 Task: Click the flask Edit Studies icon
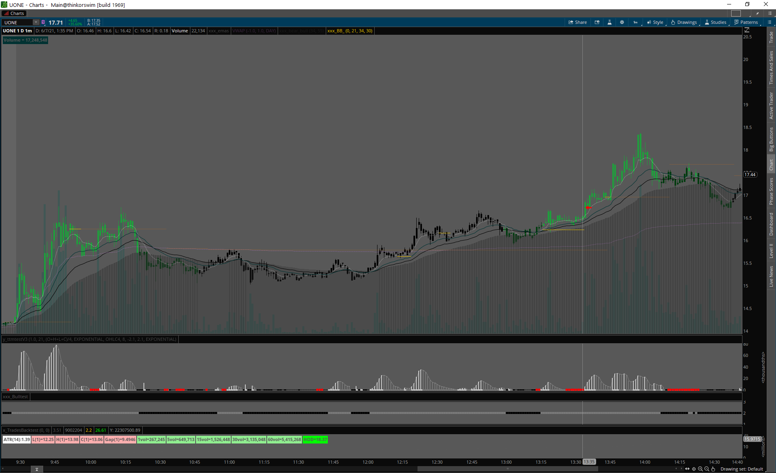click(x=609, y=22)
